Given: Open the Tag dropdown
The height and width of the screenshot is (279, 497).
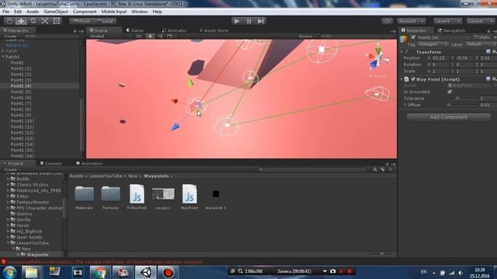Looking at the screenshot, I should (433, 45).
